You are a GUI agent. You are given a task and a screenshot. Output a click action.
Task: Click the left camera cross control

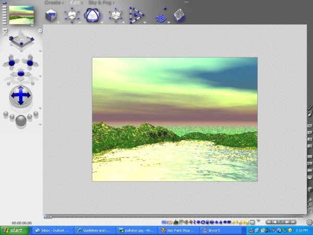[11, 63]
